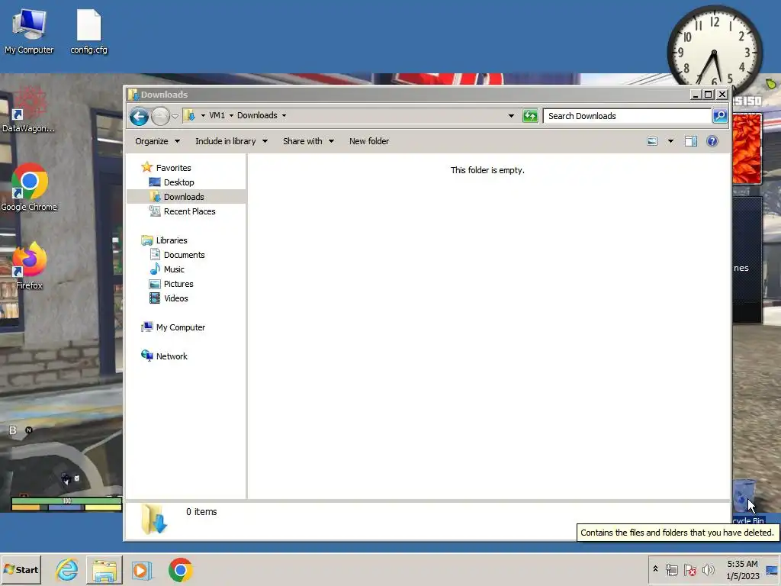Image resolution: width=781 pixels, height=586 pixels.
Task: Select Network in the navigation pane
Action: [x=172, y=356]
